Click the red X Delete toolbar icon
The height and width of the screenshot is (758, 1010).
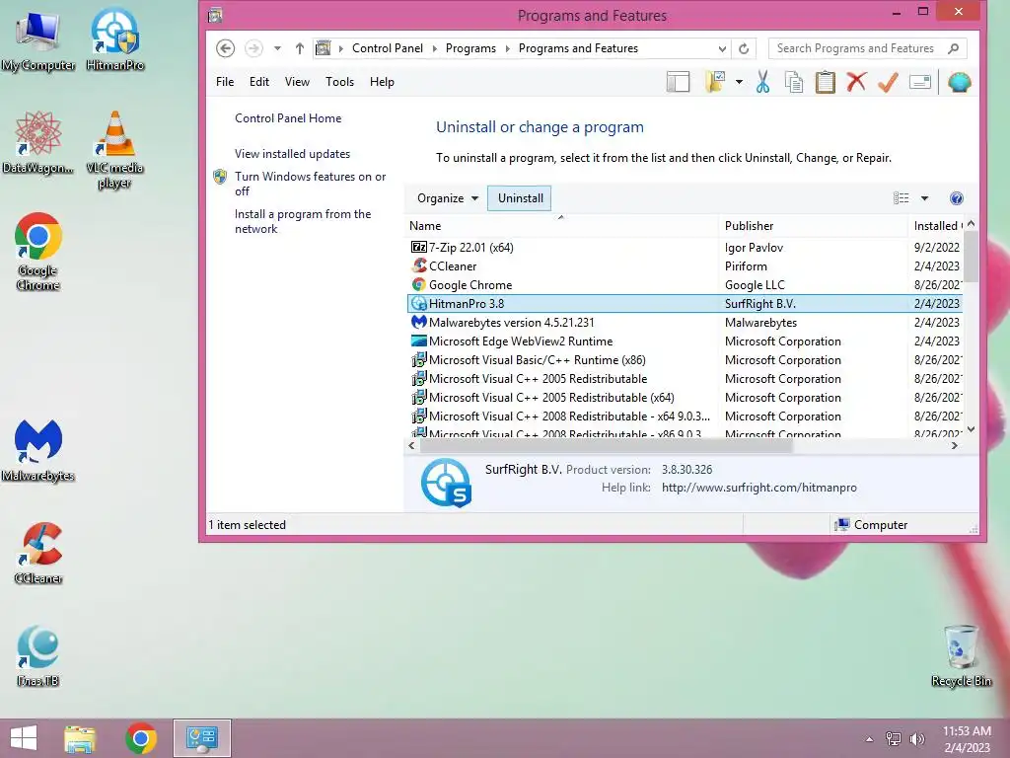(x=856, y=82)
